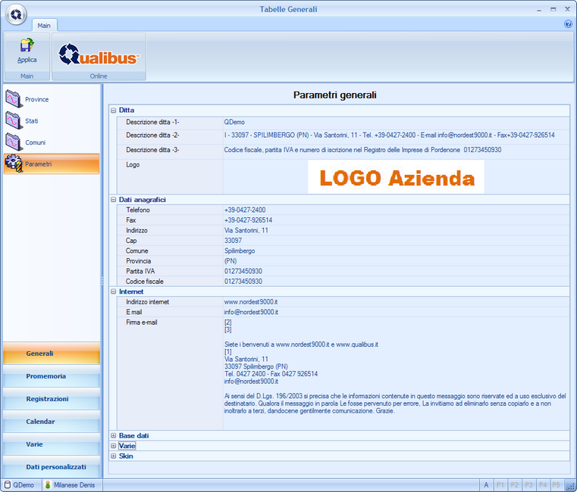Collapse the Internet section
Viewport: 577px width, 492px height.
pos(114,291)
